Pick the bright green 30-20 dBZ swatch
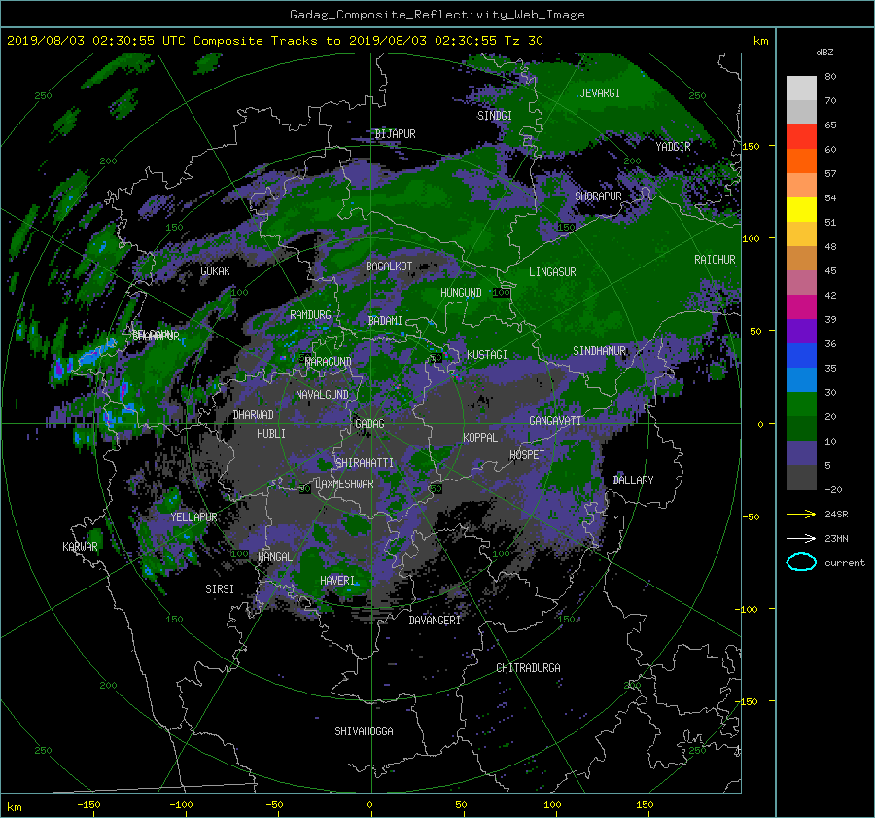The image size is (875, 818). [x=801, y=405]
